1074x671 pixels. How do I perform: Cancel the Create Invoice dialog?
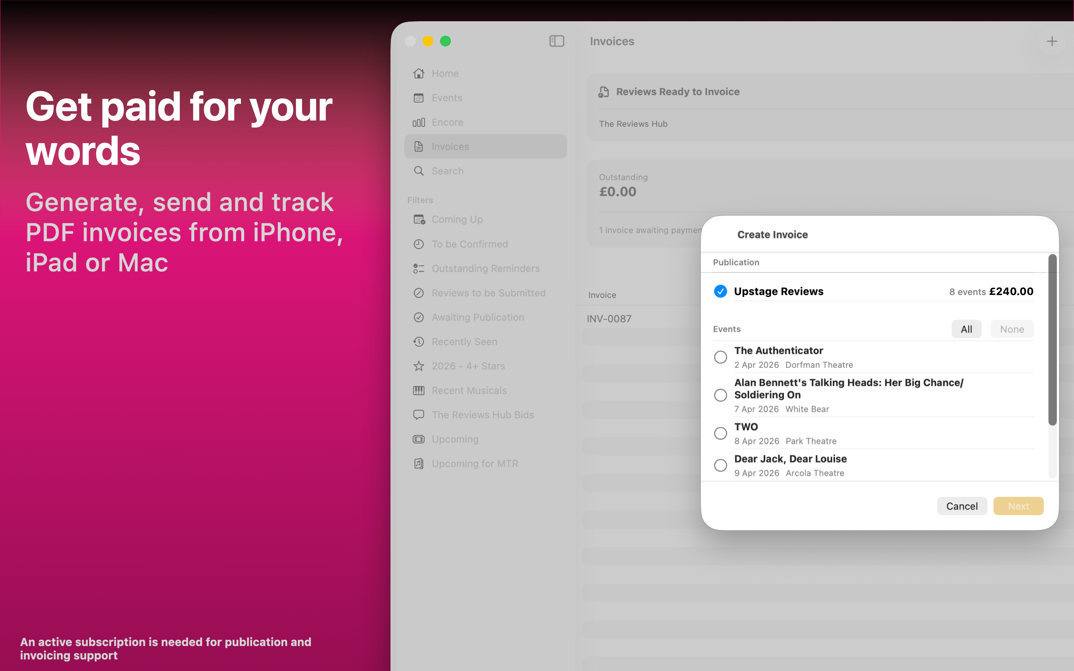coord(962,506)
